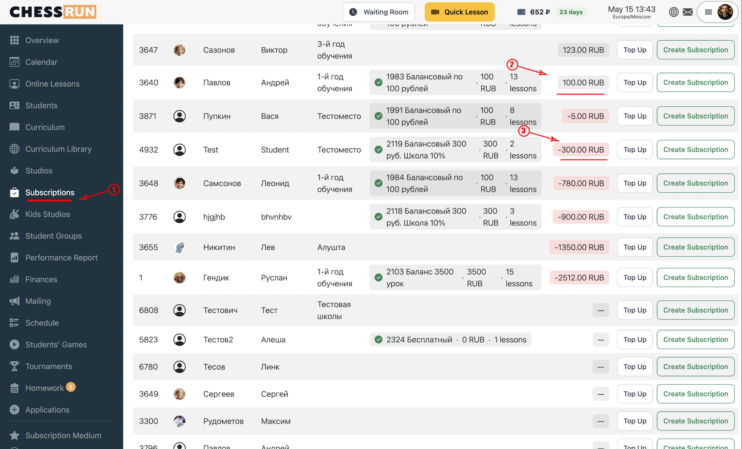The height and width of the screenshot is (449, 742).
Task: Go to Subscriptions menu item
Action: click(50, 192)
